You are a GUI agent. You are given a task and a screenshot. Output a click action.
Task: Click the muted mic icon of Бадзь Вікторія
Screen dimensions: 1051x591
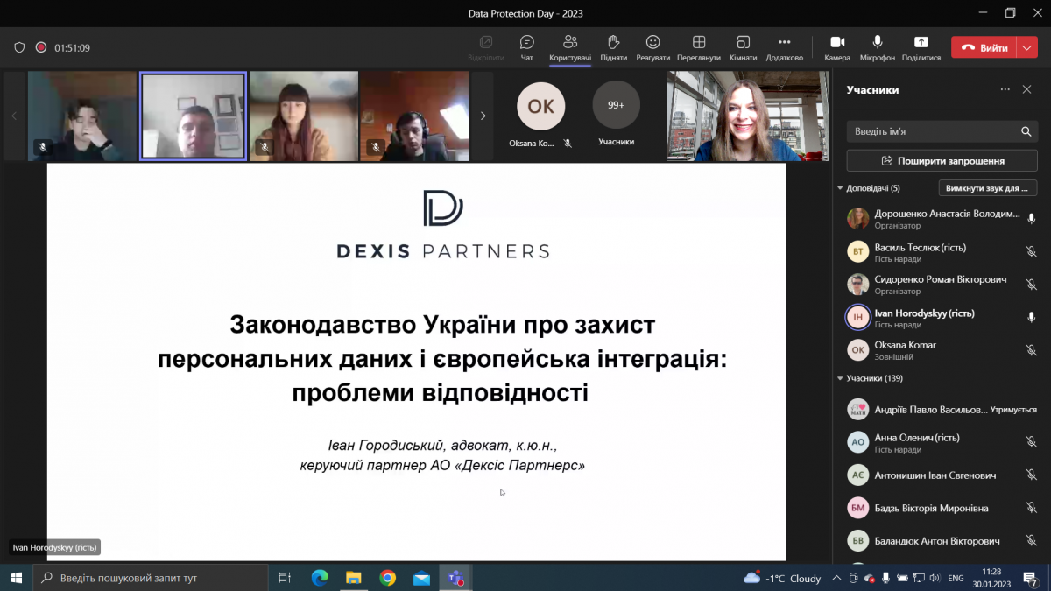coord(1031,508)
